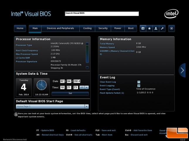Image resolution: width=189 pixels, height=141 pixels.
Task: Click the user profile icon
Action: click(x=156, y=29)
